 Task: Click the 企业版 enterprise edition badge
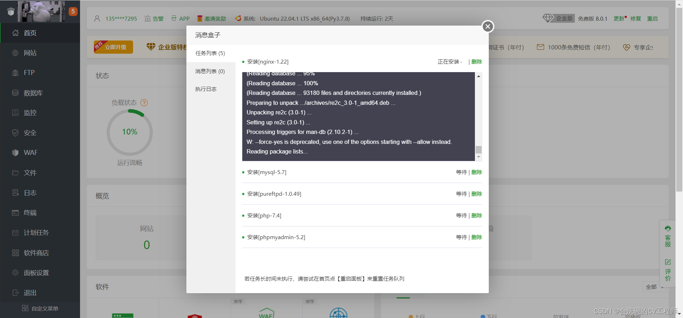click(558, 18)
